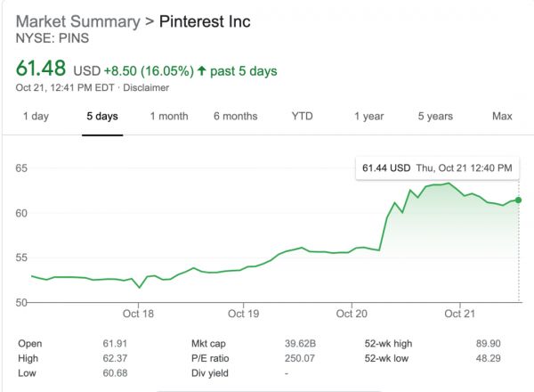Open the 5 years chart view
534x392 pixels.
tap(435, 117)
